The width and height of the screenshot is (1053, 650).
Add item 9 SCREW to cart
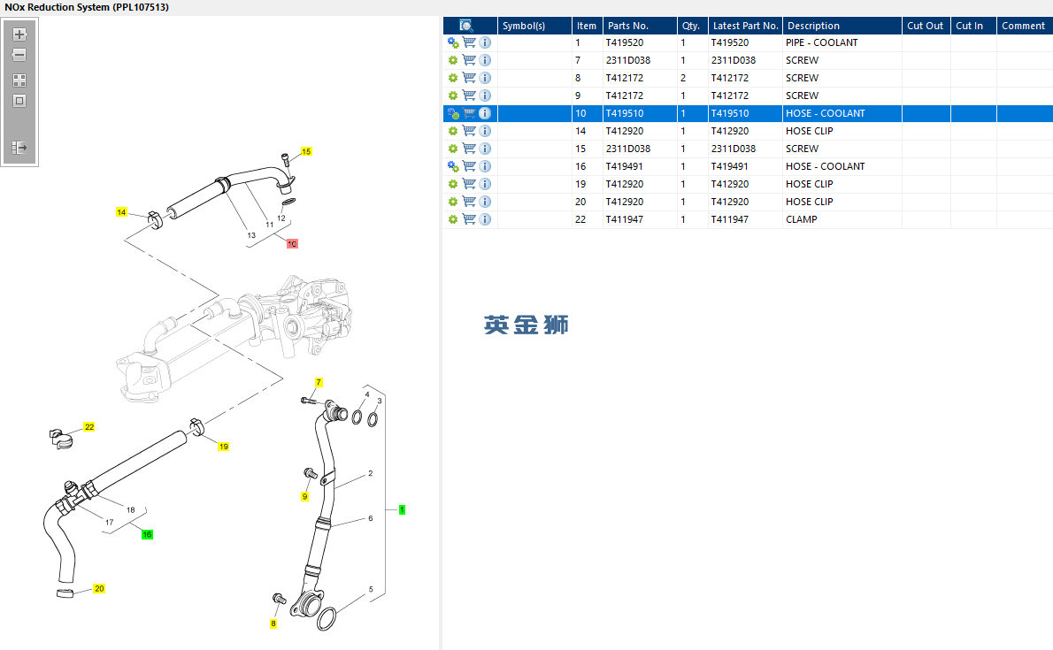469,96
